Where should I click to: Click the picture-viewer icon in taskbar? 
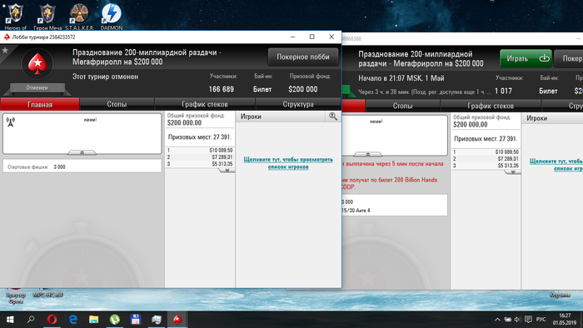point(157,319)
